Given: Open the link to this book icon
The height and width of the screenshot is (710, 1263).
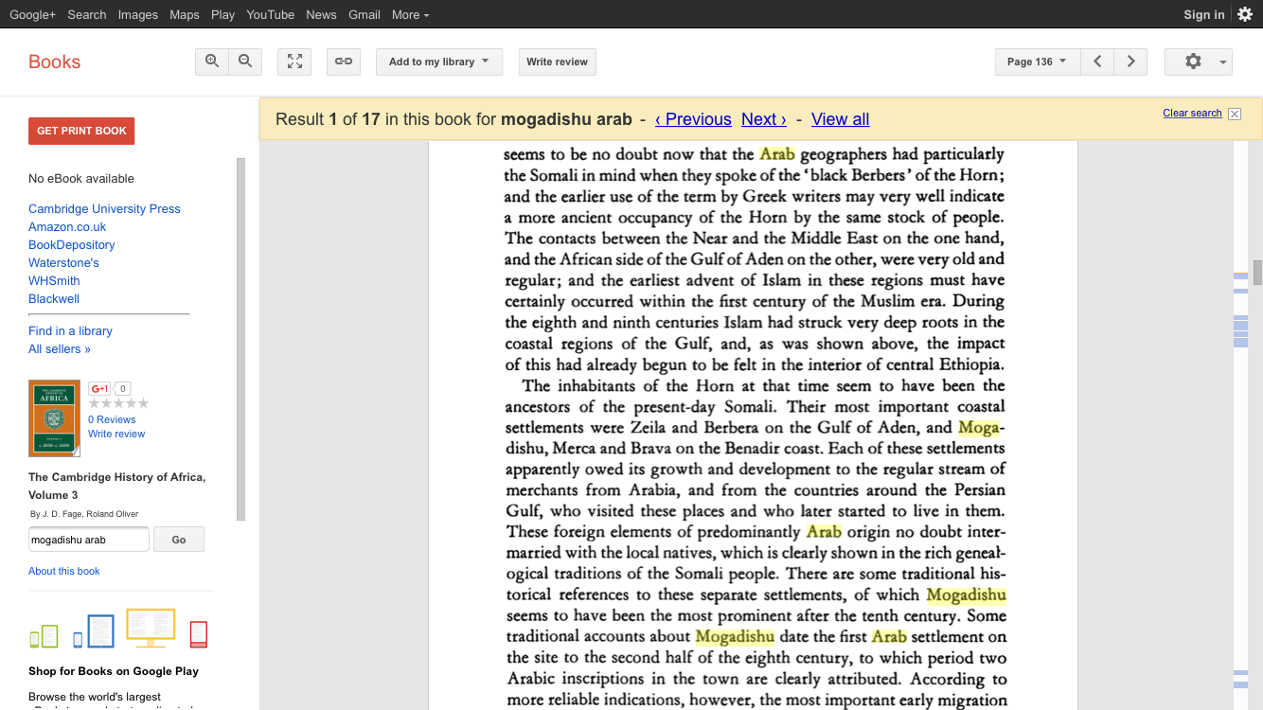Looking at the screenshot, I should (344, 62).
